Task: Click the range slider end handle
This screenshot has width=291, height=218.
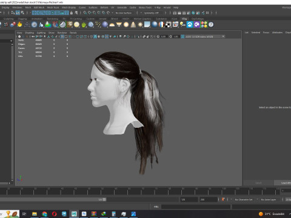Action: point(104,199)
